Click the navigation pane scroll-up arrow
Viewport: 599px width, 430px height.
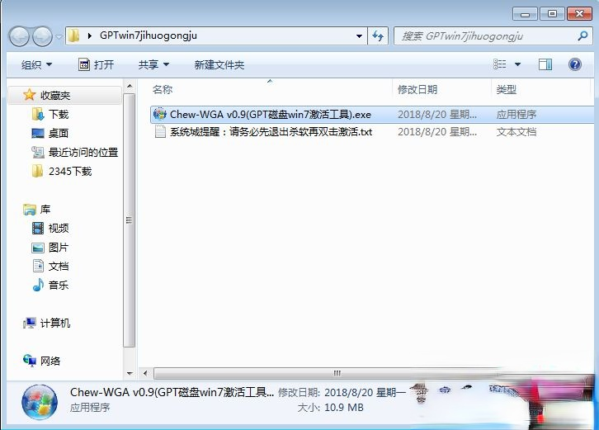(x=130, y=86)
